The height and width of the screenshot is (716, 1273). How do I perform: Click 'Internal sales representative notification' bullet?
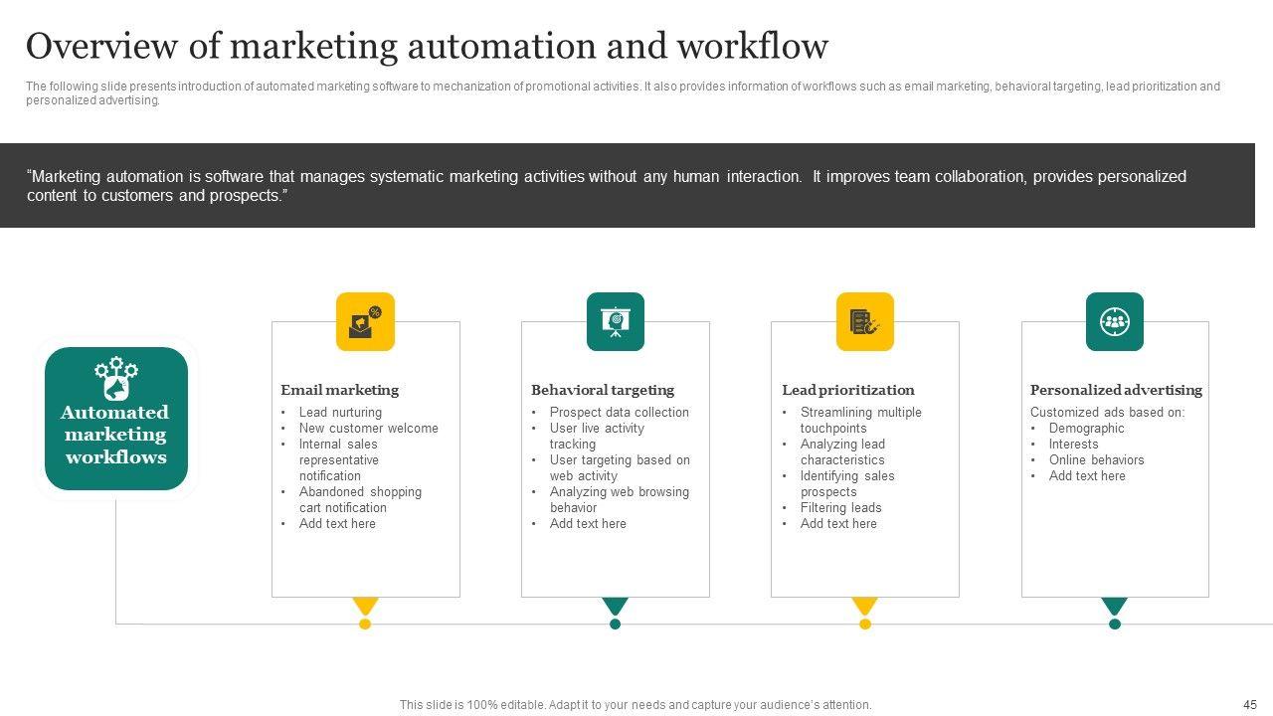(339, 460)
